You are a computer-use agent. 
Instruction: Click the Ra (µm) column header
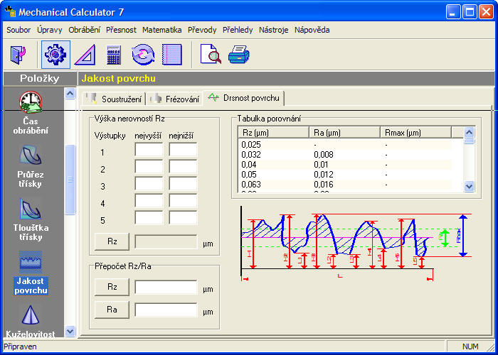point(345,133)
